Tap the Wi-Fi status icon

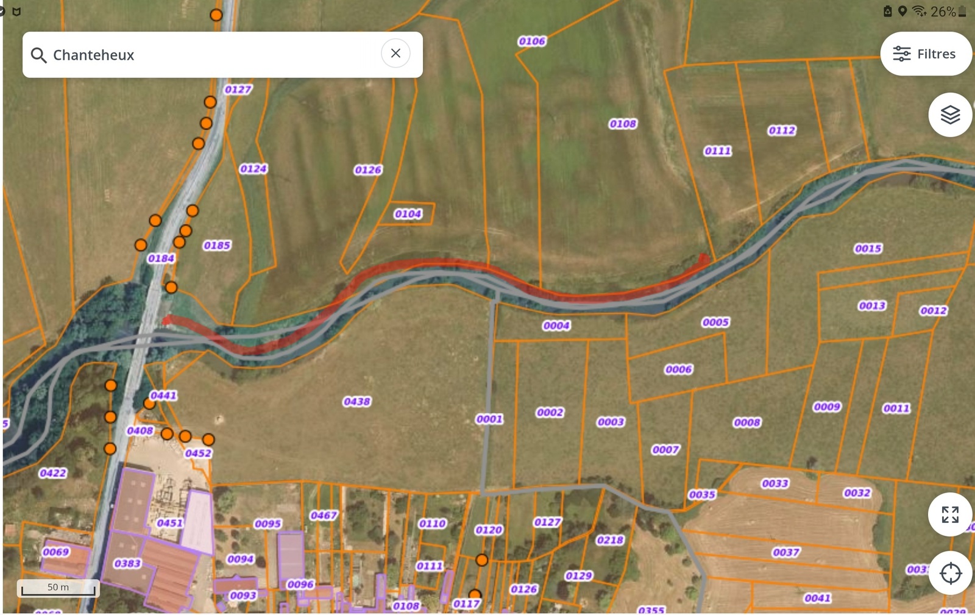point(919,11)
